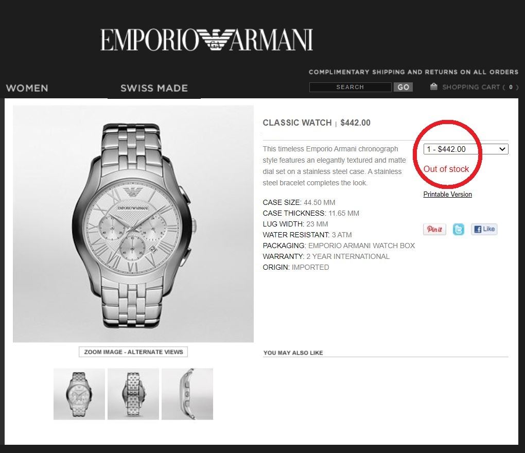This screenshot has height=453, width=525.
Task: Select the side profile watch thumbnail
Action: [187, 394]
